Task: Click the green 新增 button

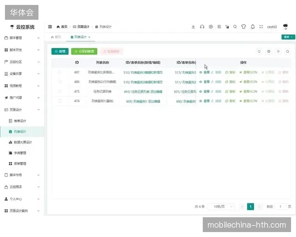Action: tap(60, 51)
